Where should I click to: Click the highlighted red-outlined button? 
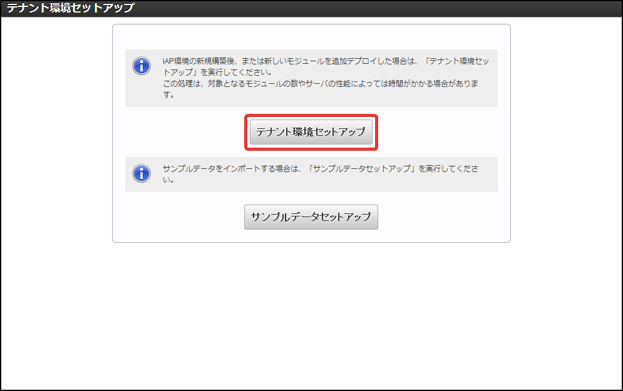311,132
